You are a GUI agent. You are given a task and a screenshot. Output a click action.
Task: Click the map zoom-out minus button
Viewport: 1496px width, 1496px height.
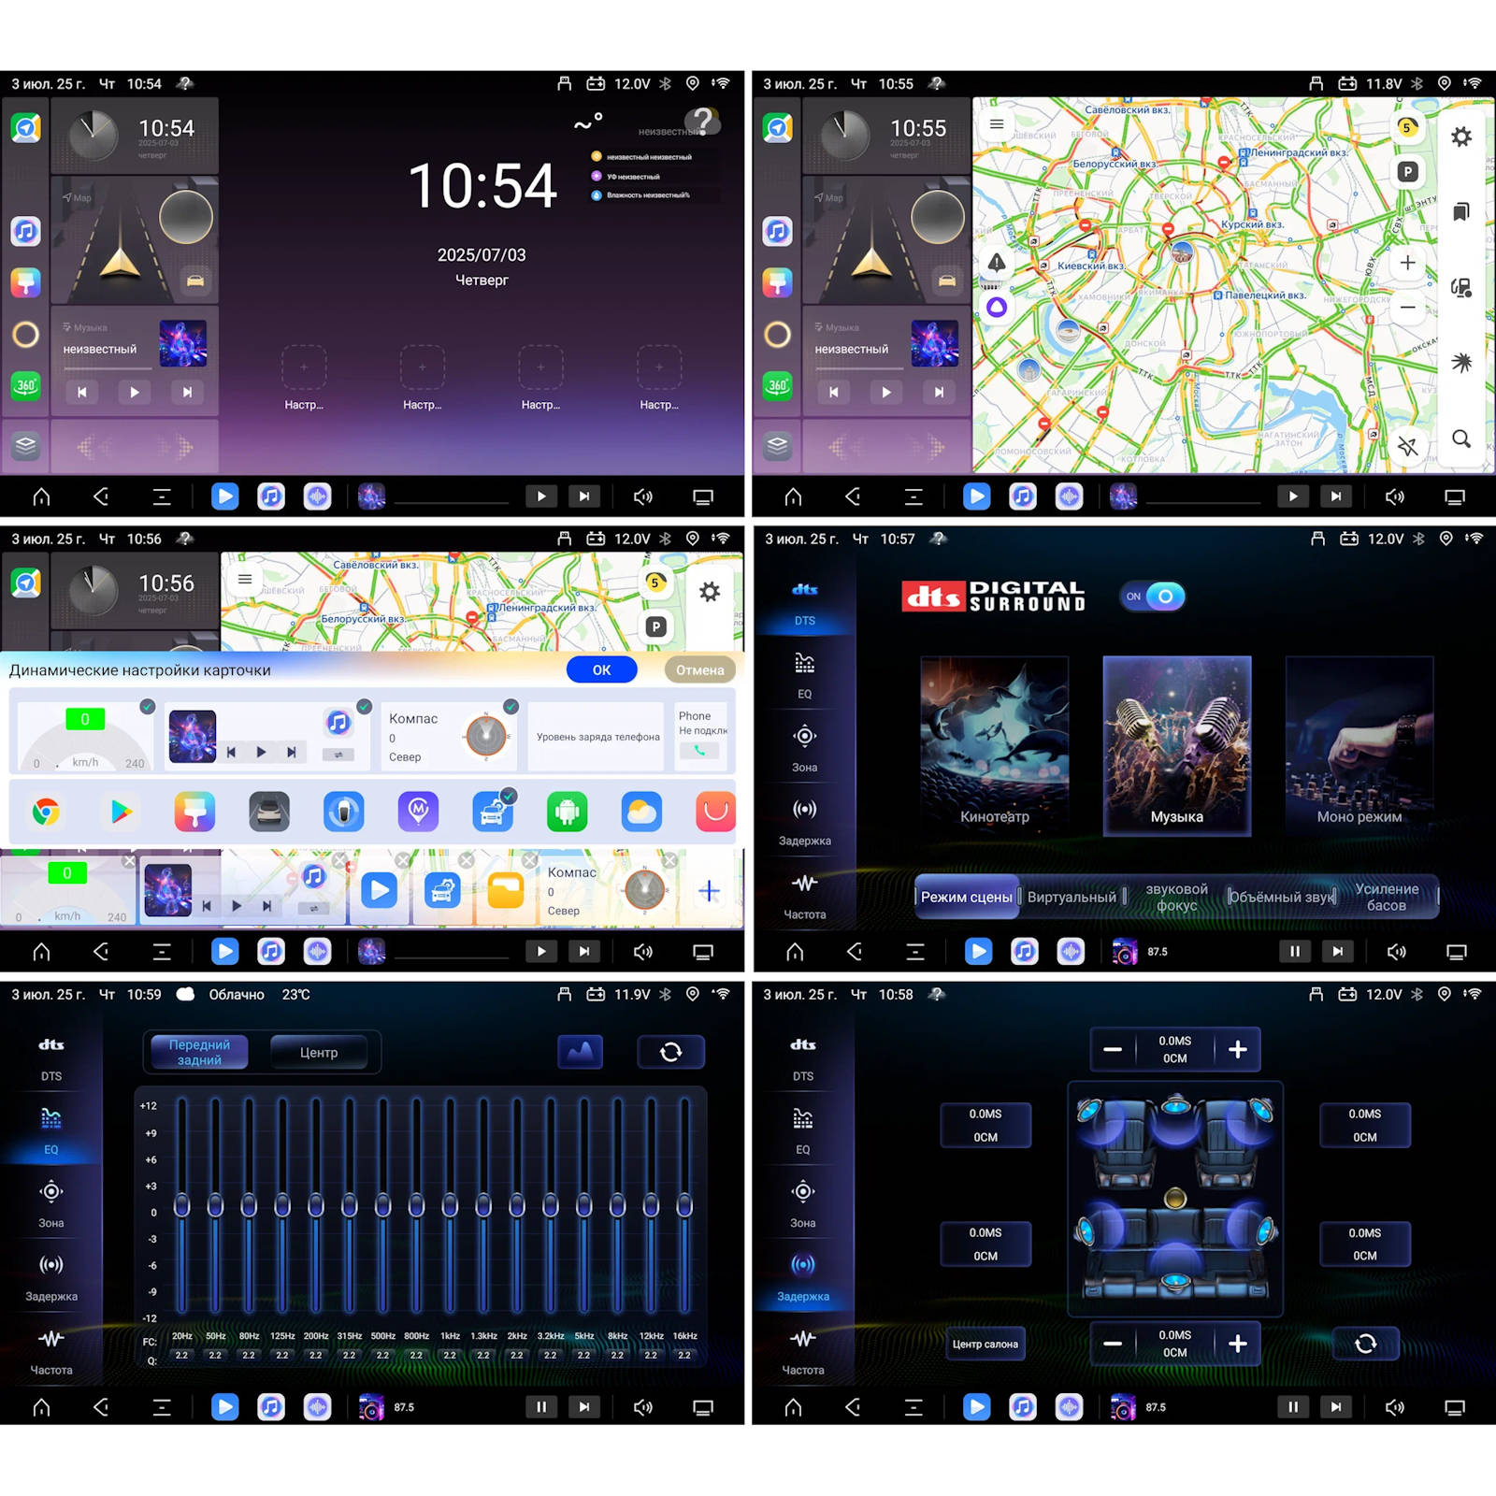click(1407, 308)
